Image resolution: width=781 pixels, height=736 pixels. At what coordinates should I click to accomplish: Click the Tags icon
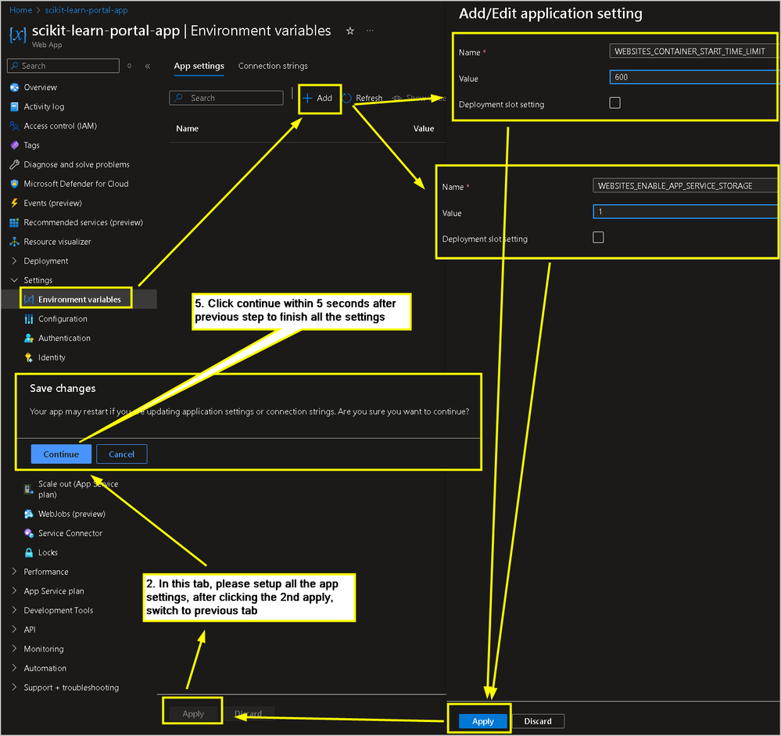click(x=14, y=145)
